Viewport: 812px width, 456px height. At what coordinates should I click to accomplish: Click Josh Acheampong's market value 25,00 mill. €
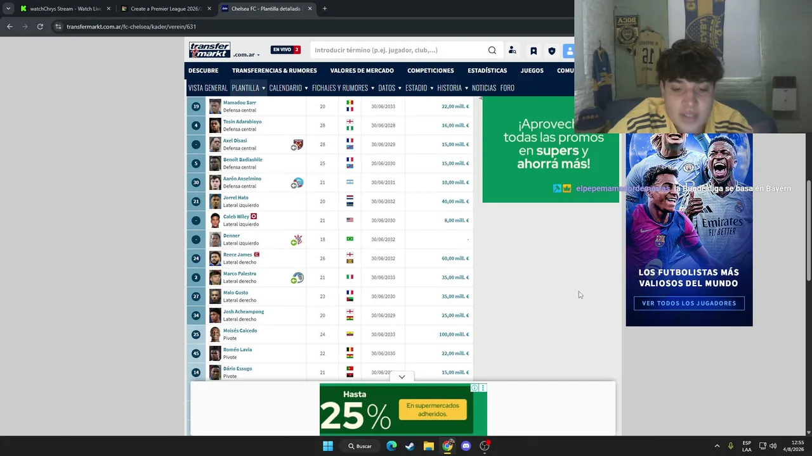tap(455, 315)
